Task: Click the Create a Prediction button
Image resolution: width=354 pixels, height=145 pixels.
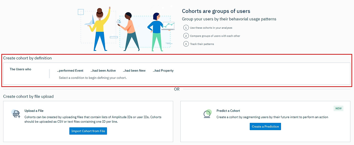Action: (265, 127)
